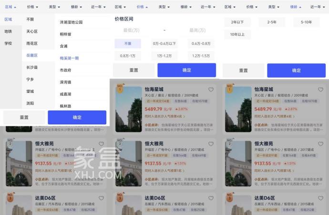329x215 pixels.
Task: Tap heart icon on 怡海星城 in rightmost column
Action: [x=320, y=90]
